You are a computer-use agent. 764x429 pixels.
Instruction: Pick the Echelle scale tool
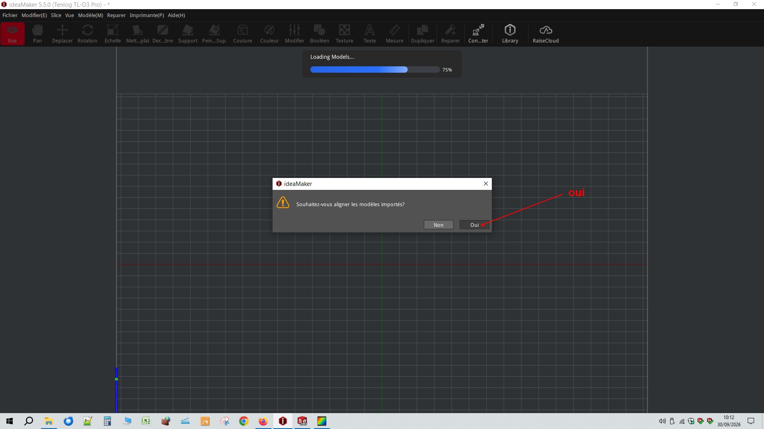(113, 34)
